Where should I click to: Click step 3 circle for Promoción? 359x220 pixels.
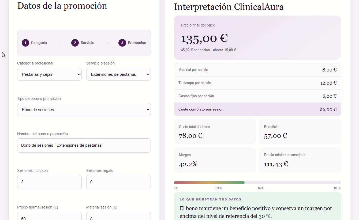(x=122, y=43)
